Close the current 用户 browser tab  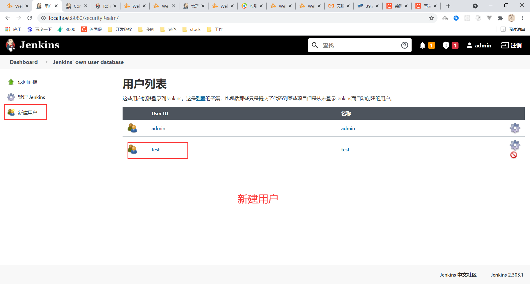56,6
